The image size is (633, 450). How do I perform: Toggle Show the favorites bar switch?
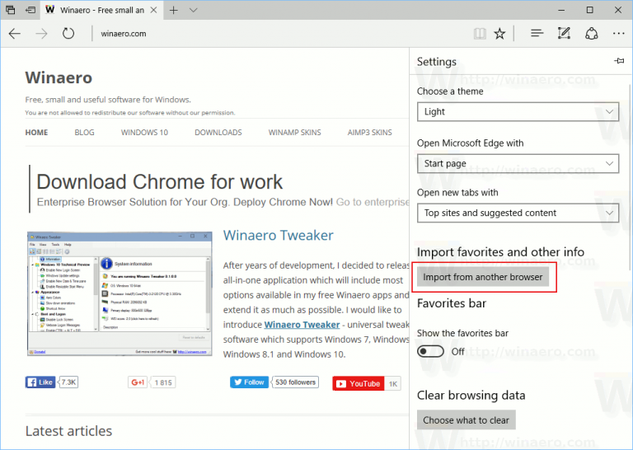[430, 351]
